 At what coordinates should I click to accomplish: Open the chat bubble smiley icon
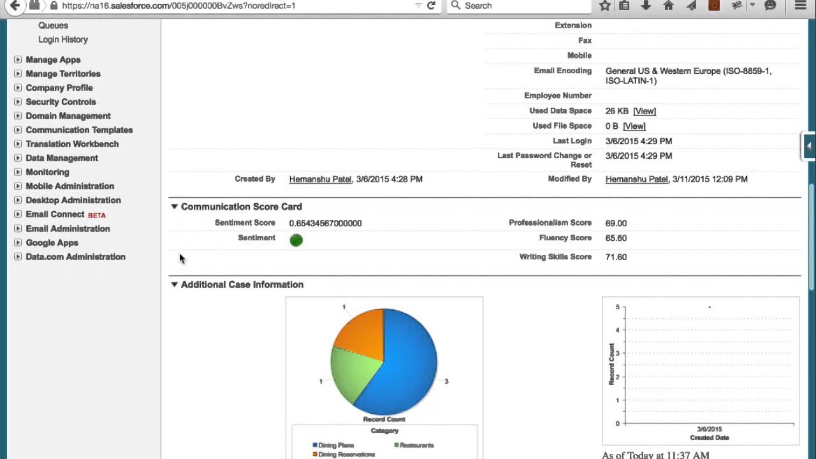tap(770, 5)
